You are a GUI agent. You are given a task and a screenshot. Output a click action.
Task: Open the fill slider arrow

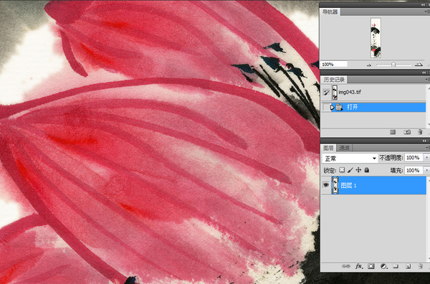pos(426,170)
